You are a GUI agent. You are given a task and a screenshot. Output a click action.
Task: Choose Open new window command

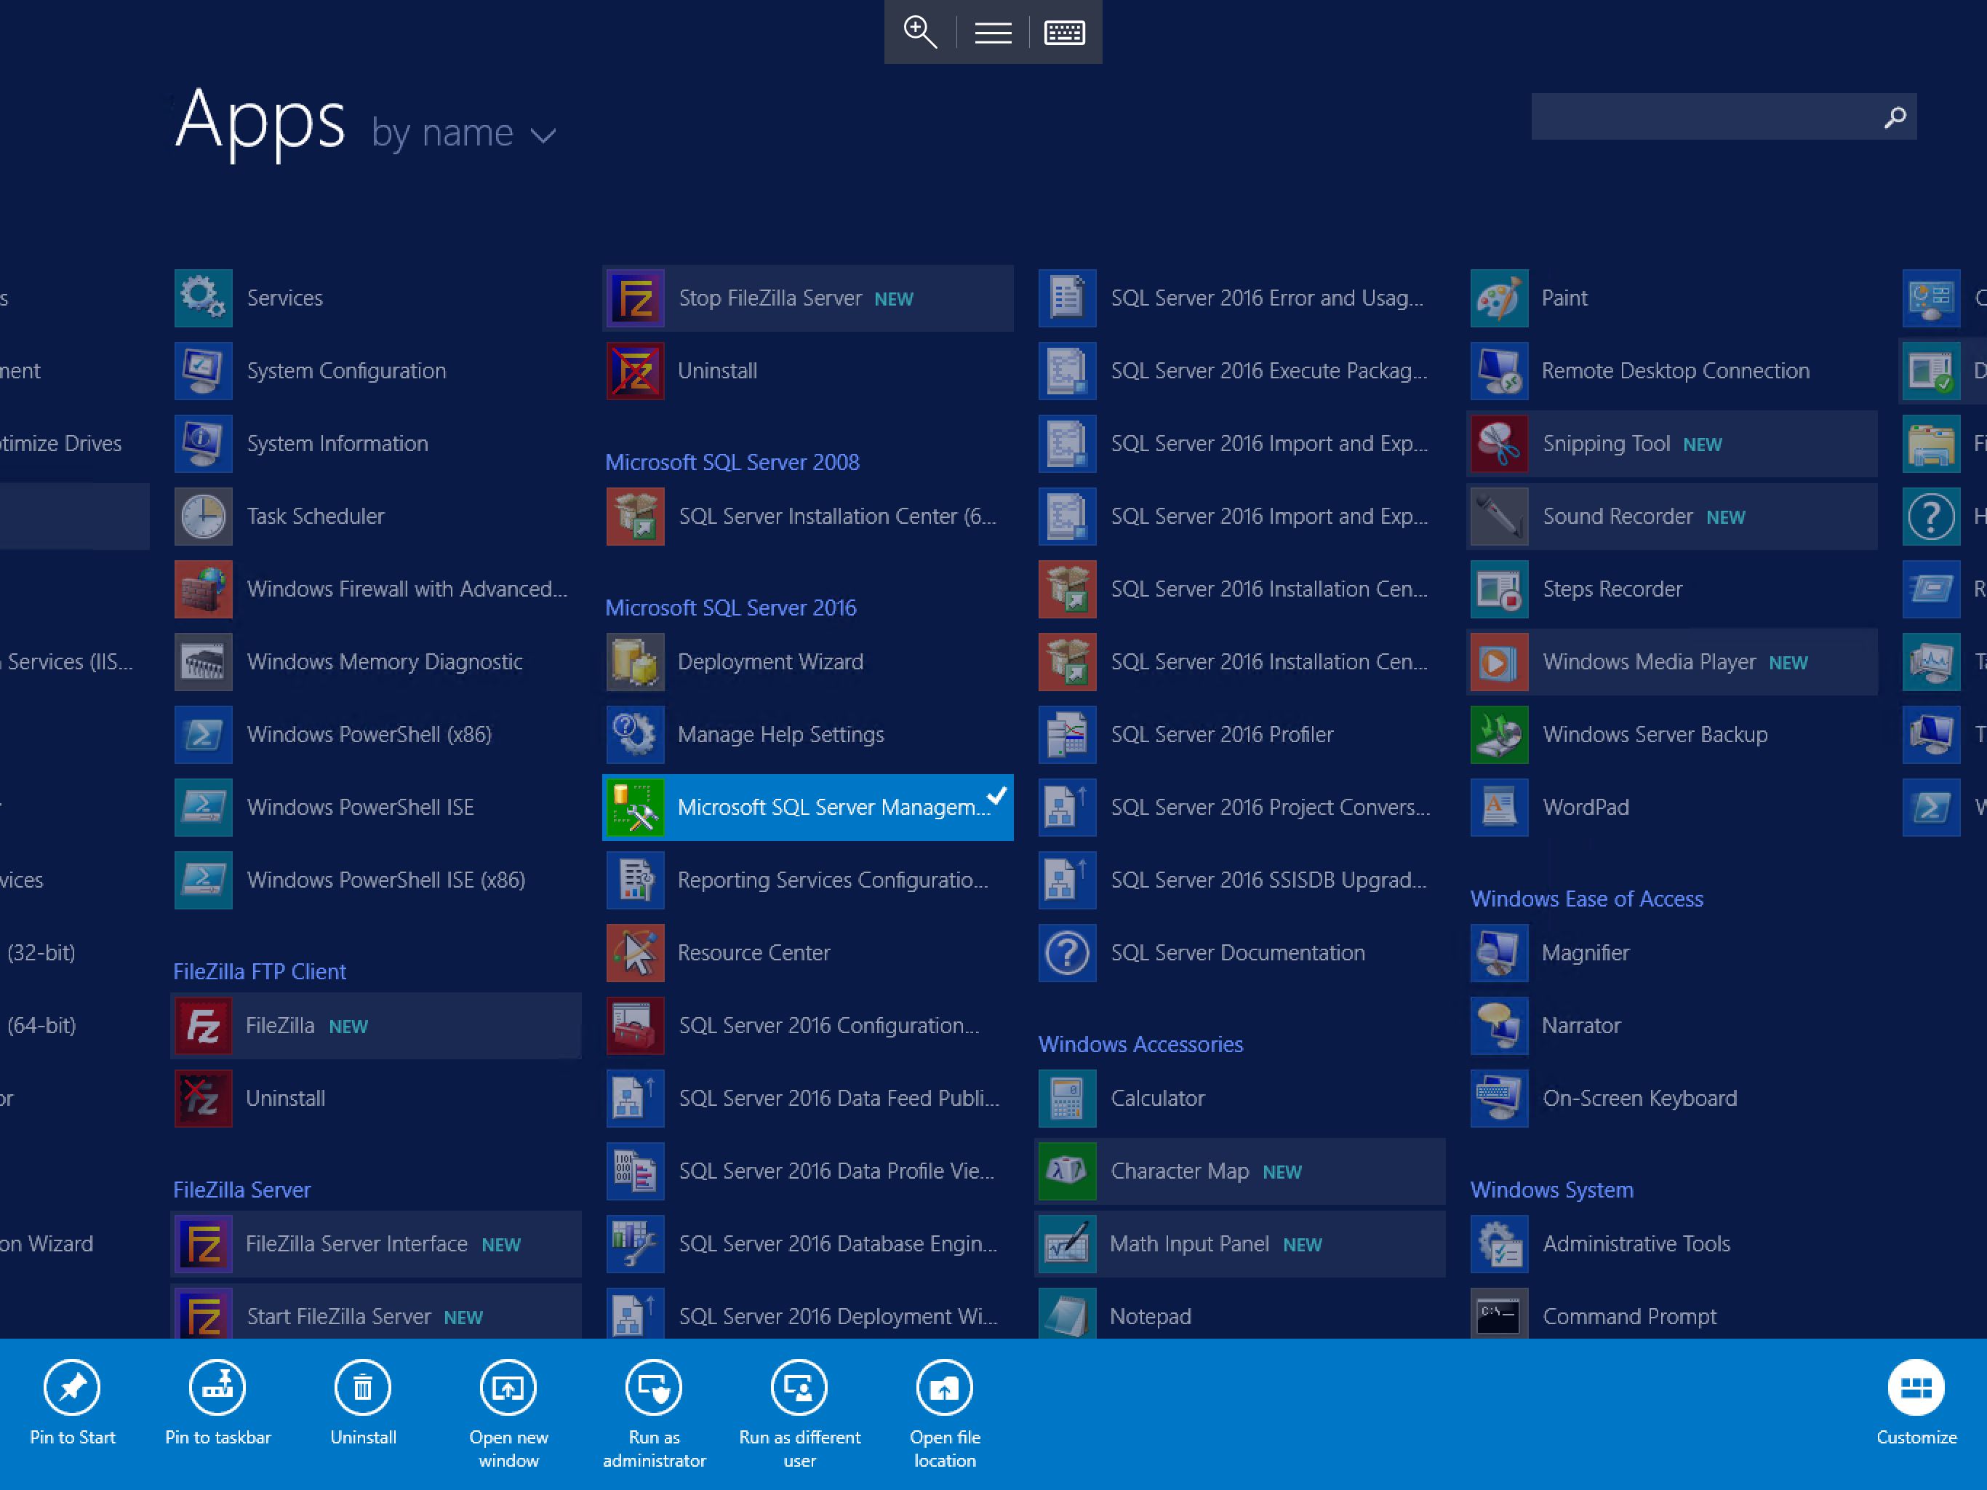pos(508,1414)
